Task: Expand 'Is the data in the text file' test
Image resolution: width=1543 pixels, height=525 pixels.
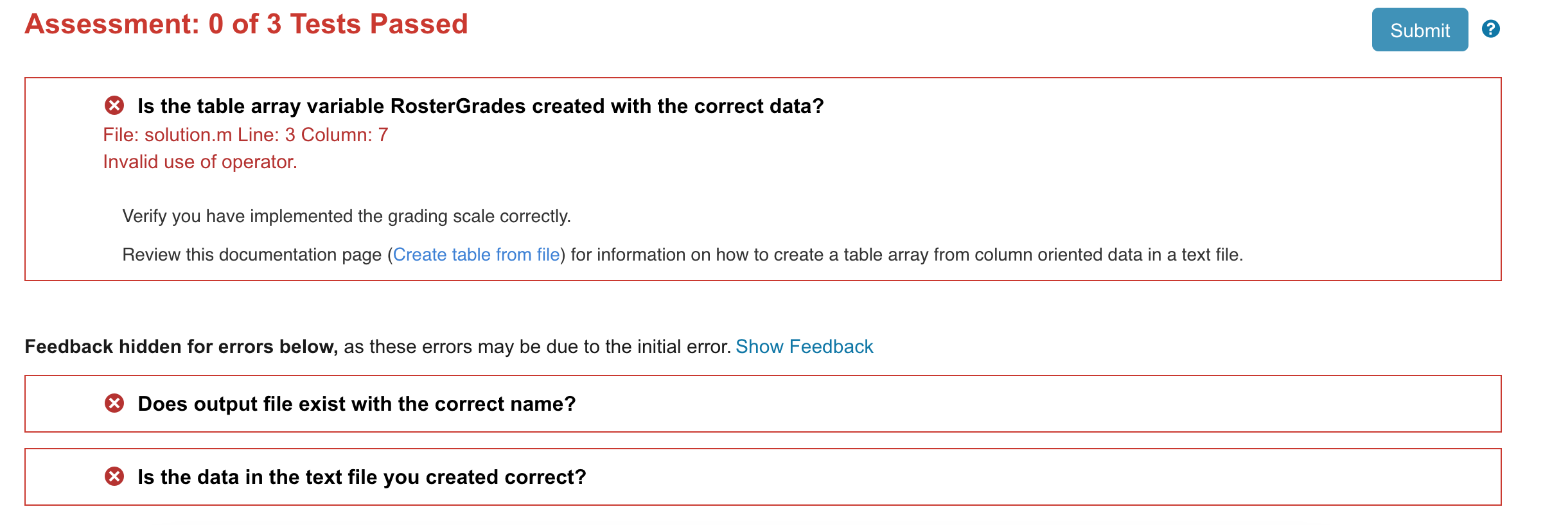Action: click(x=362, y=477)
